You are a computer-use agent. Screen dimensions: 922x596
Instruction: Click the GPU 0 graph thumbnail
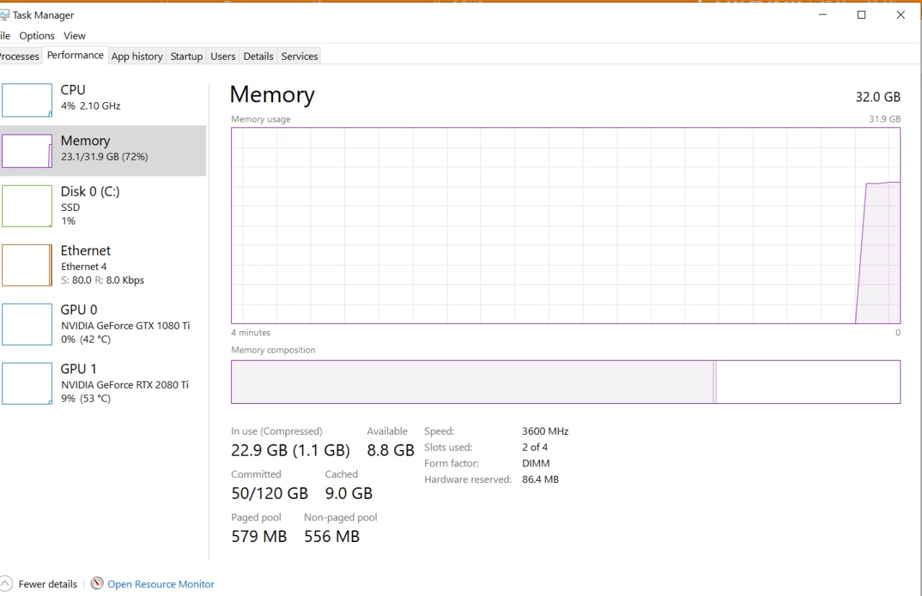(x=27, y=324)
